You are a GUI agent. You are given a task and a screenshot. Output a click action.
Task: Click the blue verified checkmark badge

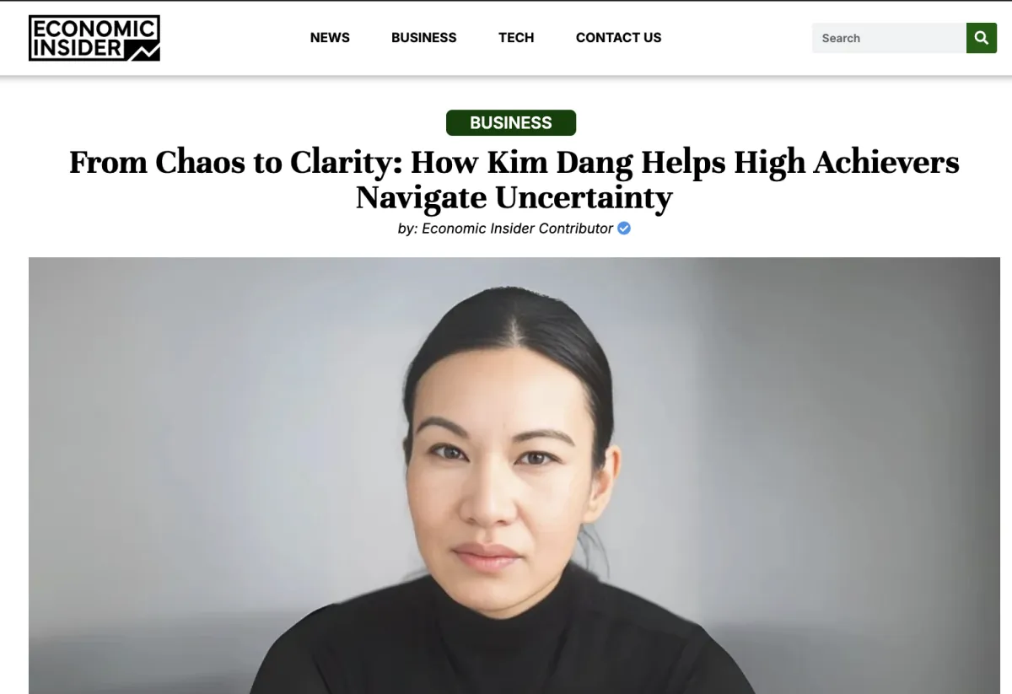click(x=624, y=229)
